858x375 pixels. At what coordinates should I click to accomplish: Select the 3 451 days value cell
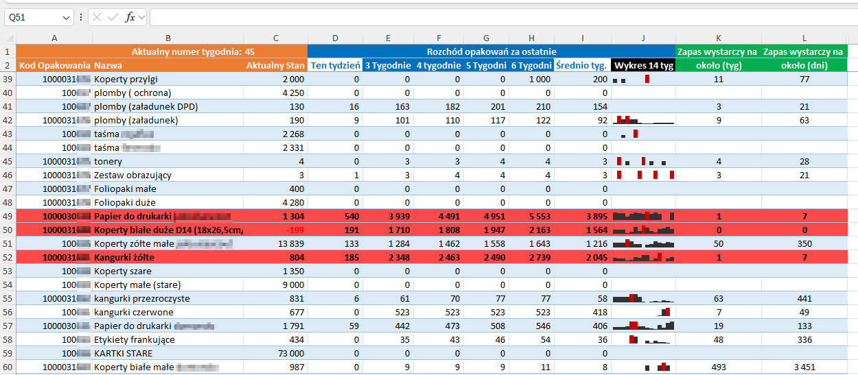tap(804, 367)
